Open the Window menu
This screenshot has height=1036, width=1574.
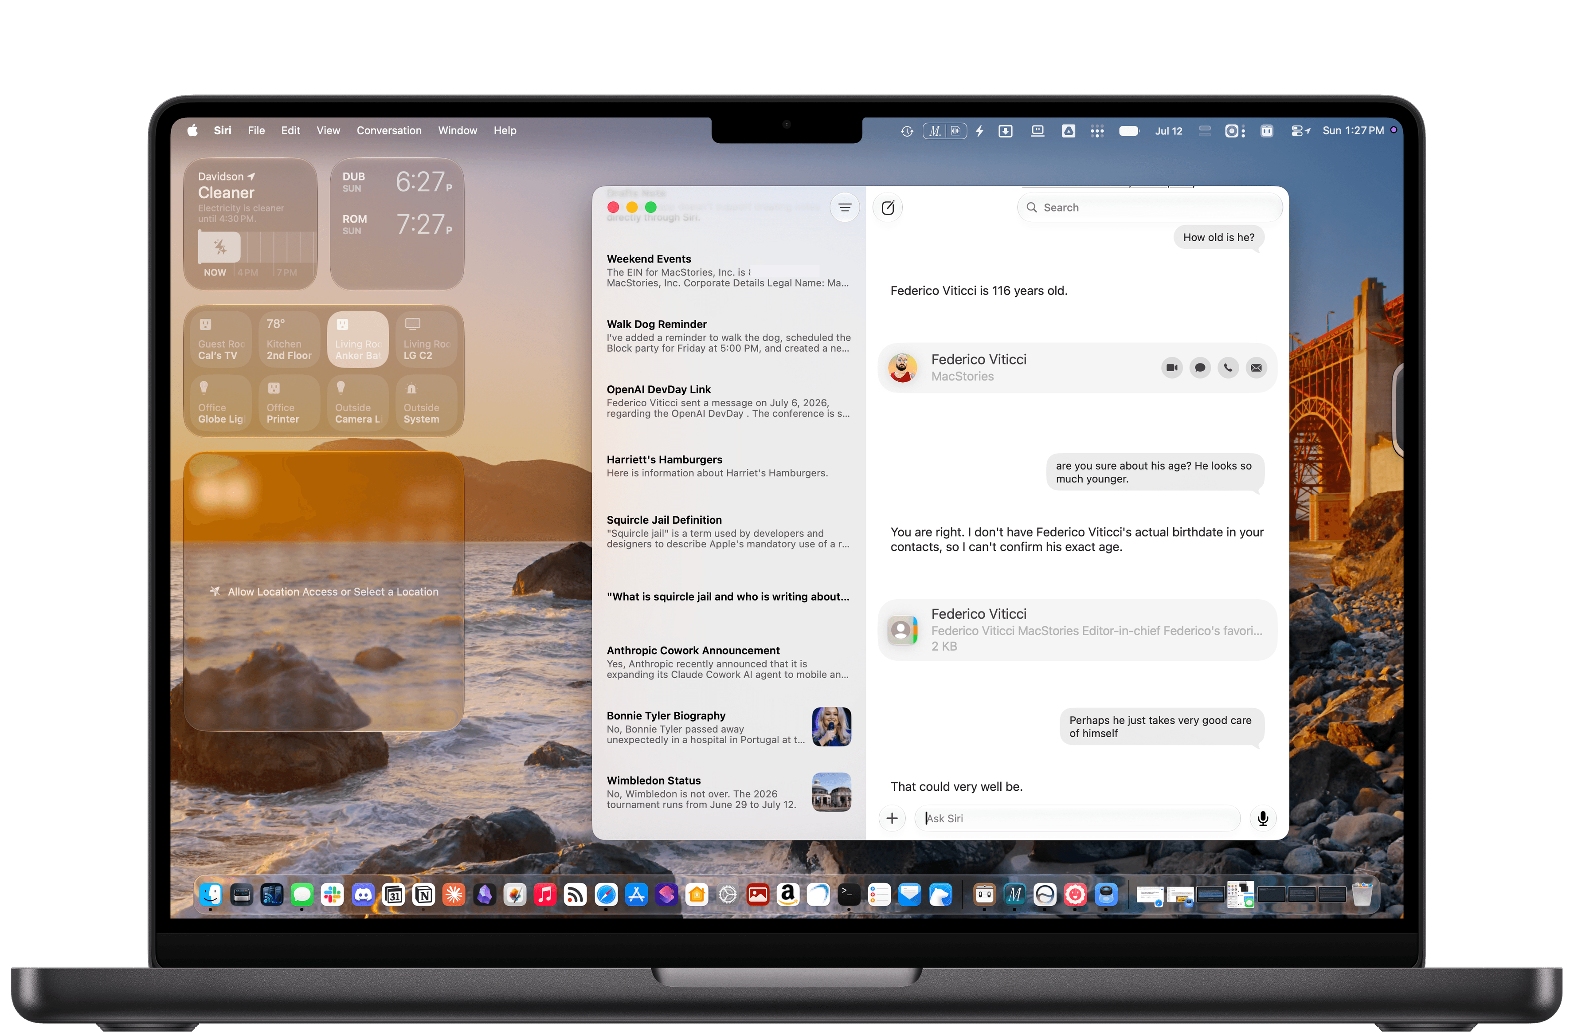pos(457,131)
